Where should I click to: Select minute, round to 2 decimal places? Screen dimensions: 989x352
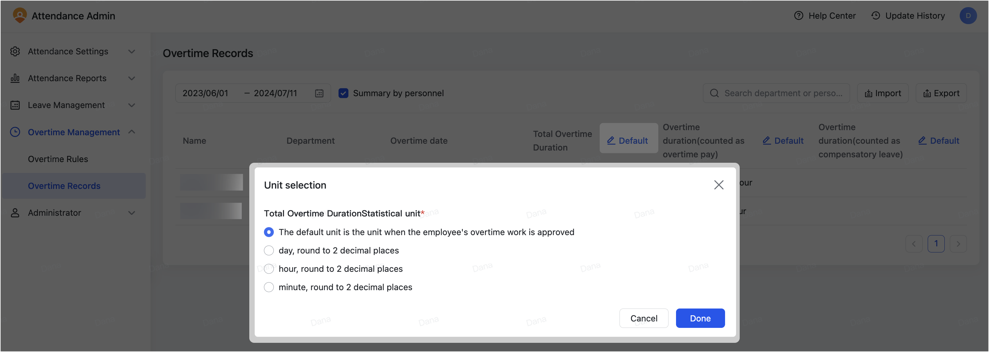[269, 287]
